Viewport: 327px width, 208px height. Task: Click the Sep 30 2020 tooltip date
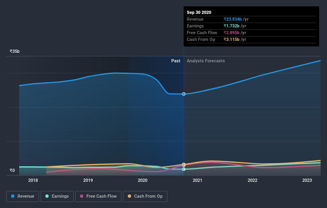click(199, 12)
